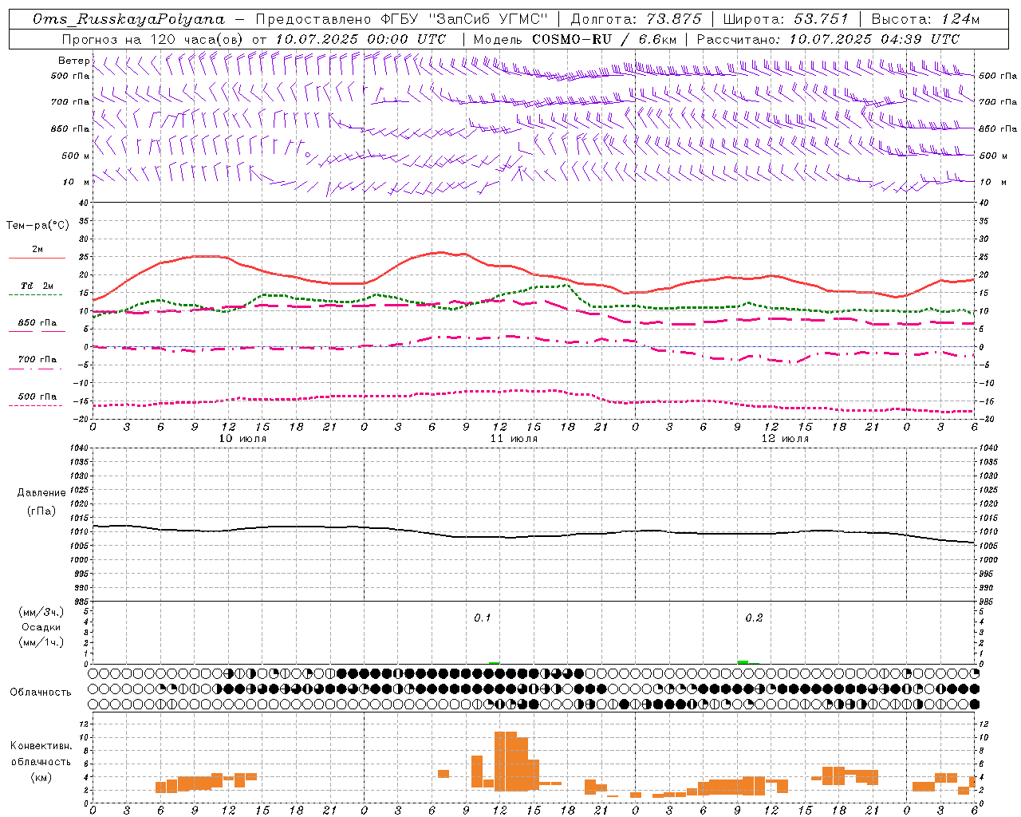Click the Осадки precipitation label

41,627
